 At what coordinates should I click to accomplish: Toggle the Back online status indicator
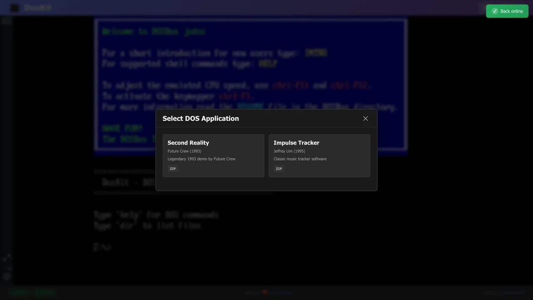point(507,11)
